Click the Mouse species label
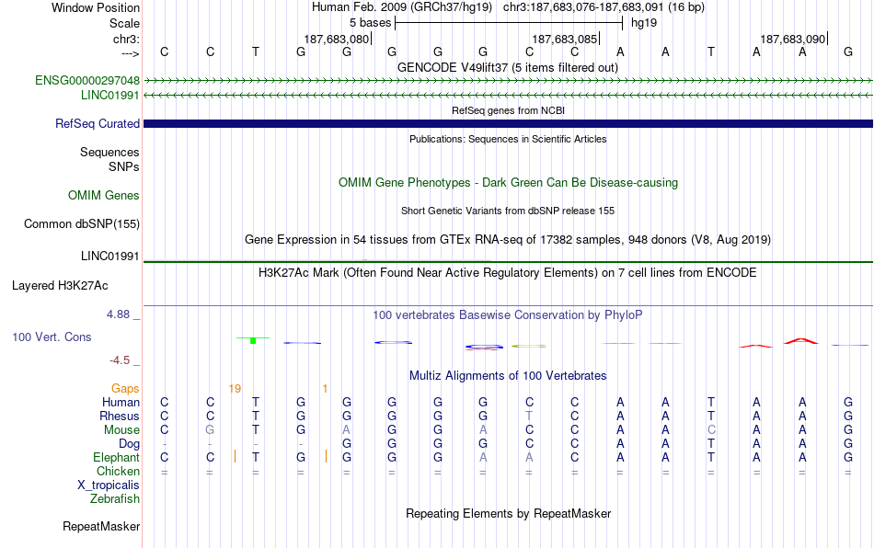Screen dimensions: 874x548 [121, 430]
